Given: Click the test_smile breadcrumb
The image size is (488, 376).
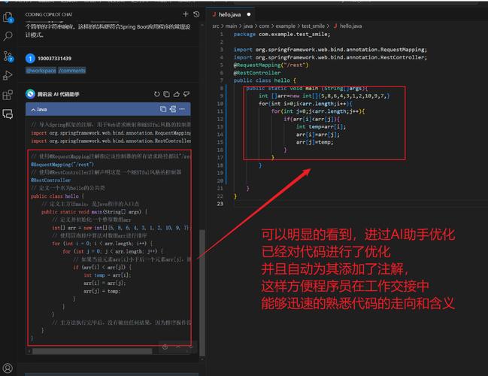Looking at the screenshot, I should (313, 26).
